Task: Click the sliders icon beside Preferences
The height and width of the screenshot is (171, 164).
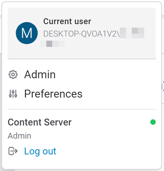Action: (x=13, y=94)
